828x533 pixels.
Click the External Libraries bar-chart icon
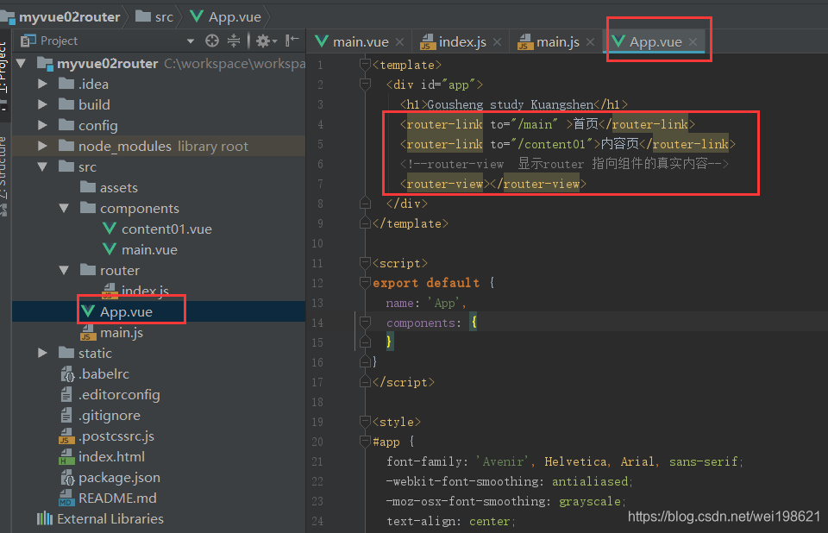click(45, 518)
